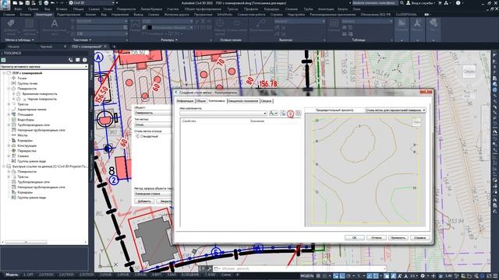Select Водосборы in Toolspace tree
The height and width of the screenshot is (280, 499).
26,120
